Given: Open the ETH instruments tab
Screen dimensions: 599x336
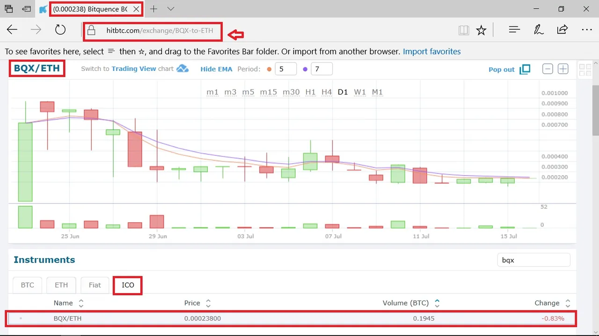Looking at the screenshot, I should [x=61, y=285].
